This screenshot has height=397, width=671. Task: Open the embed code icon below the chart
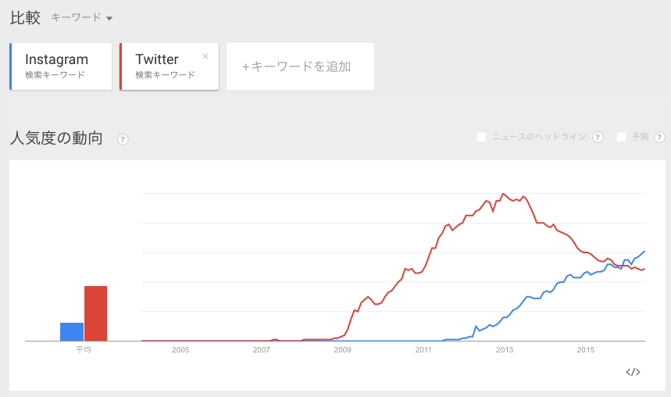point(633,372)
